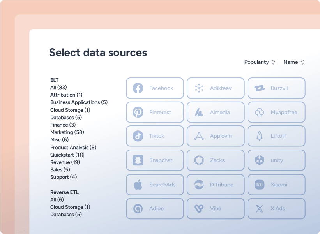Toggle the Name sort arrows
The width and height of the screenshot is (320, 234).
[x=302, y=62]
